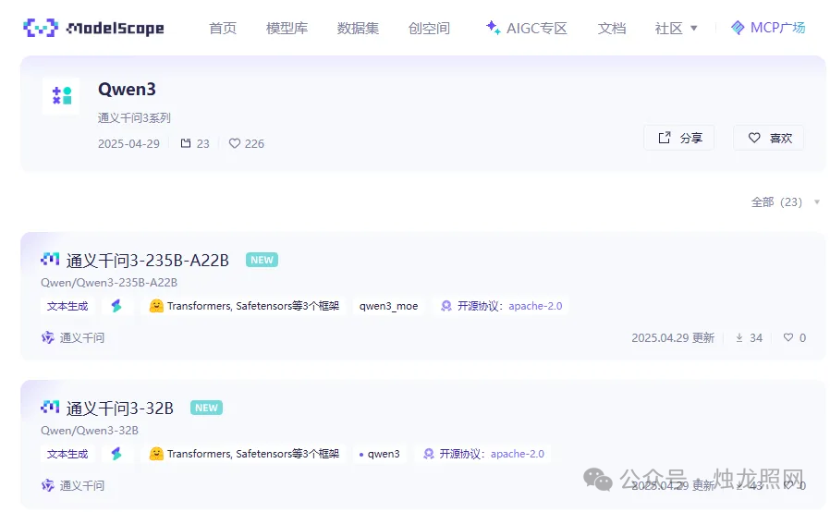Share the Qwen3 collection via 分享
This screenshot has width=830, height=512.
679,138
